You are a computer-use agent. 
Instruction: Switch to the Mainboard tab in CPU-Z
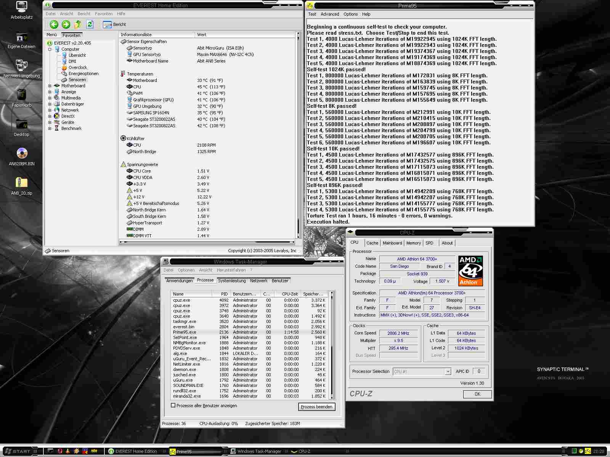pos(392,243)
